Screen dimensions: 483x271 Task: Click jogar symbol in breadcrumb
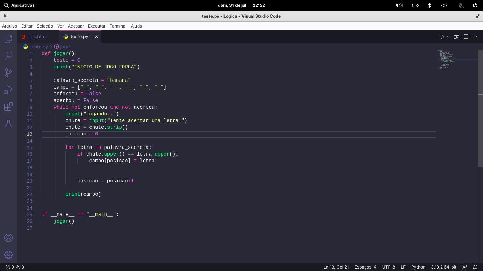click(x=66, y=47)
